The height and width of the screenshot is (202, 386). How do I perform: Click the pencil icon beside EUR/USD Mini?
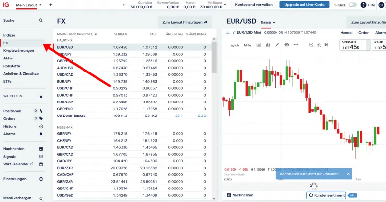234,32
